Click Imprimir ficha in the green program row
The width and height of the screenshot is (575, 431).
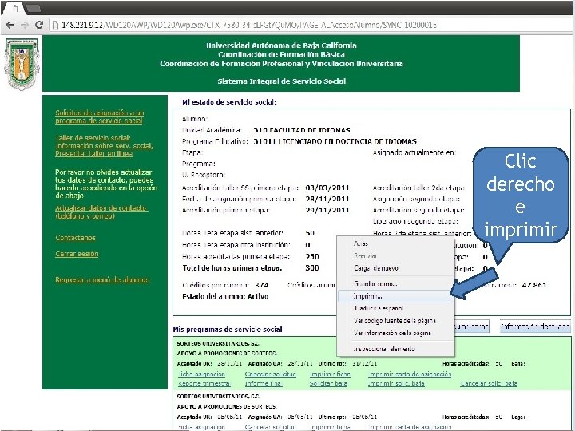point(330,374)
